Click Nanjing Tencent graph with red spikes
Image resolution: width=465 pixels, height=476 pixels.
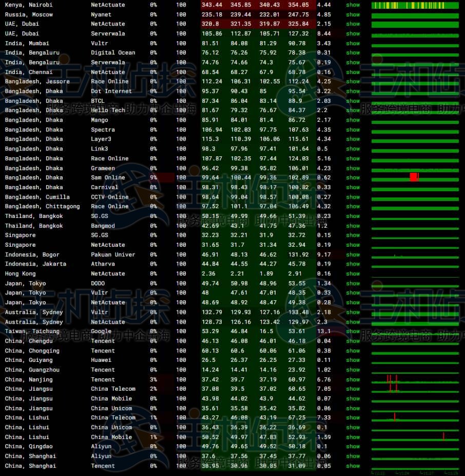tap(415, 379)
